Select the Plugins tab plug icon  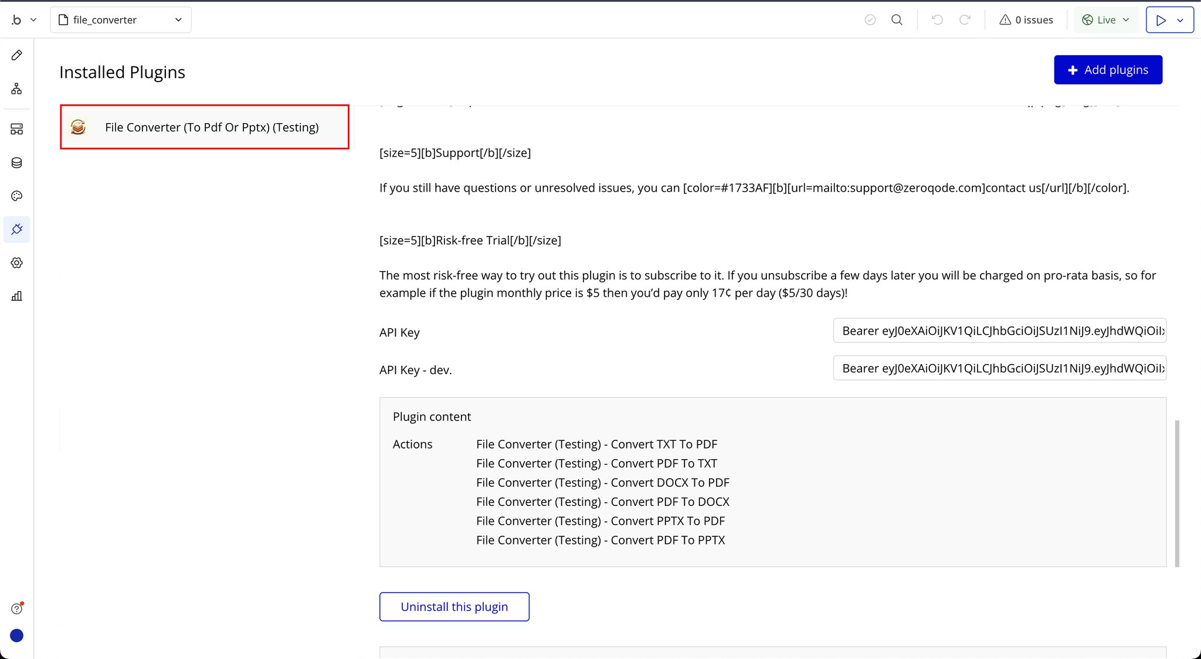(x=16, y=229)
